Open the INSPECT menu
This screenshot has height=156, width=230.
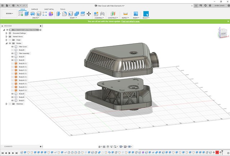pyautogui.click(x=125, y=18)
